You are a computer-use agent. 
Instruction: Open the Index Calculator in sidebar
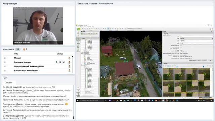tap(78, 50)
